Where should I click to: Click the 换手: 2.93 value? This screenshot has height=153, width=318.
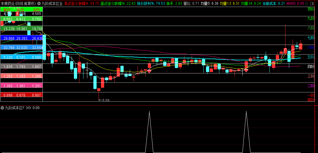[x=174, y=3]
